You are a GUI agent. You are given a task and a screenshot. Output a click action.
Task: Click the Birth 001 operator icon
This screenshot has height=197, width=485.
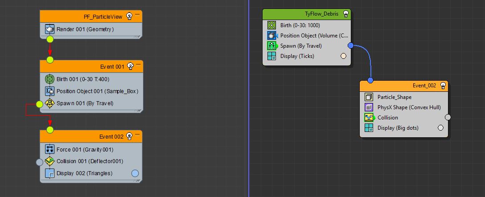point(50,79)
